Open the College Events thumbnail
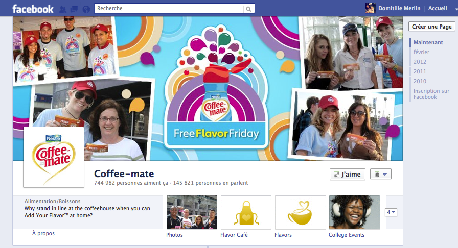This screenshot has height=248, width=458. (x=354, y=212)
